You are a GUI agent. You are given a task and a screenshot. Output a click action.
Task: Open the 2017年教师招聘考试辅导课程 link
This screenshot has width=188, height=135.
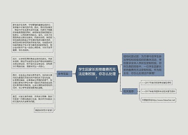coord(157,83)
